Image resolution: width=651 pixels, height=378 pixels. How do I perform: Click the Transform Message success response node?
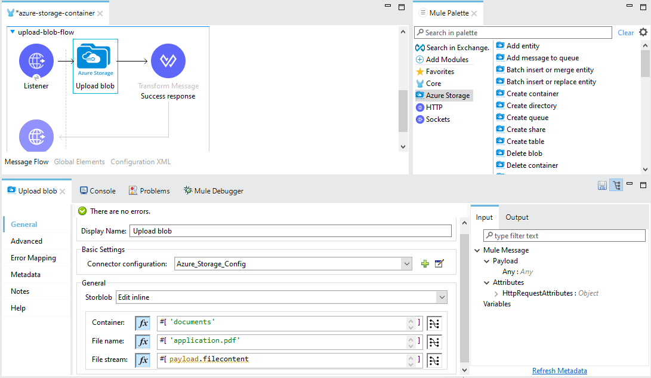168,62
